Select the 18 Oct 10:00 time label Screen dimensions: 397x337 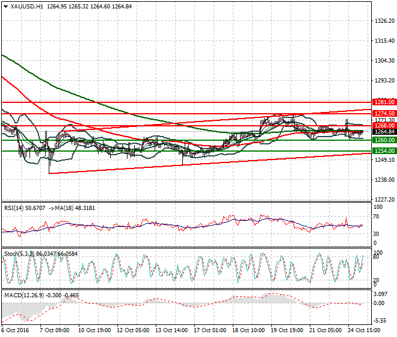pyautogui.click(x=248, y=330)
